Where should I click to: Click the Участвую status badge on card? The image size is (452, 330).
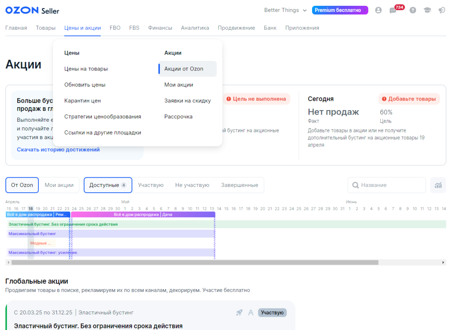[x=272, y=312]
